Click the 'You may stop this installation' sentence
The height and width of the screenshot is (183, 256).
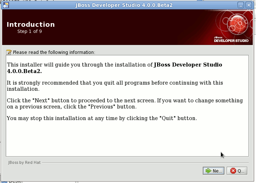click(102, 118)
